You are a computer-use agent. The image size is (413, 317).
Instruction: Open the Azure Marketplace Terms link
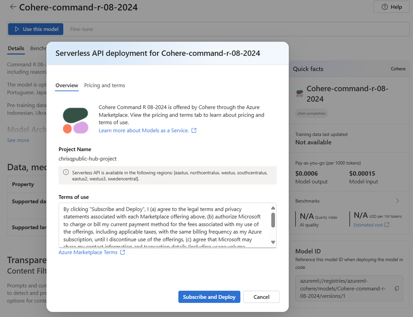pos(88,252)
